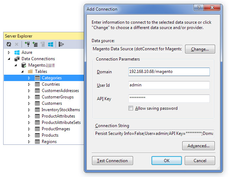Click the API Key field

coord(169,98)
